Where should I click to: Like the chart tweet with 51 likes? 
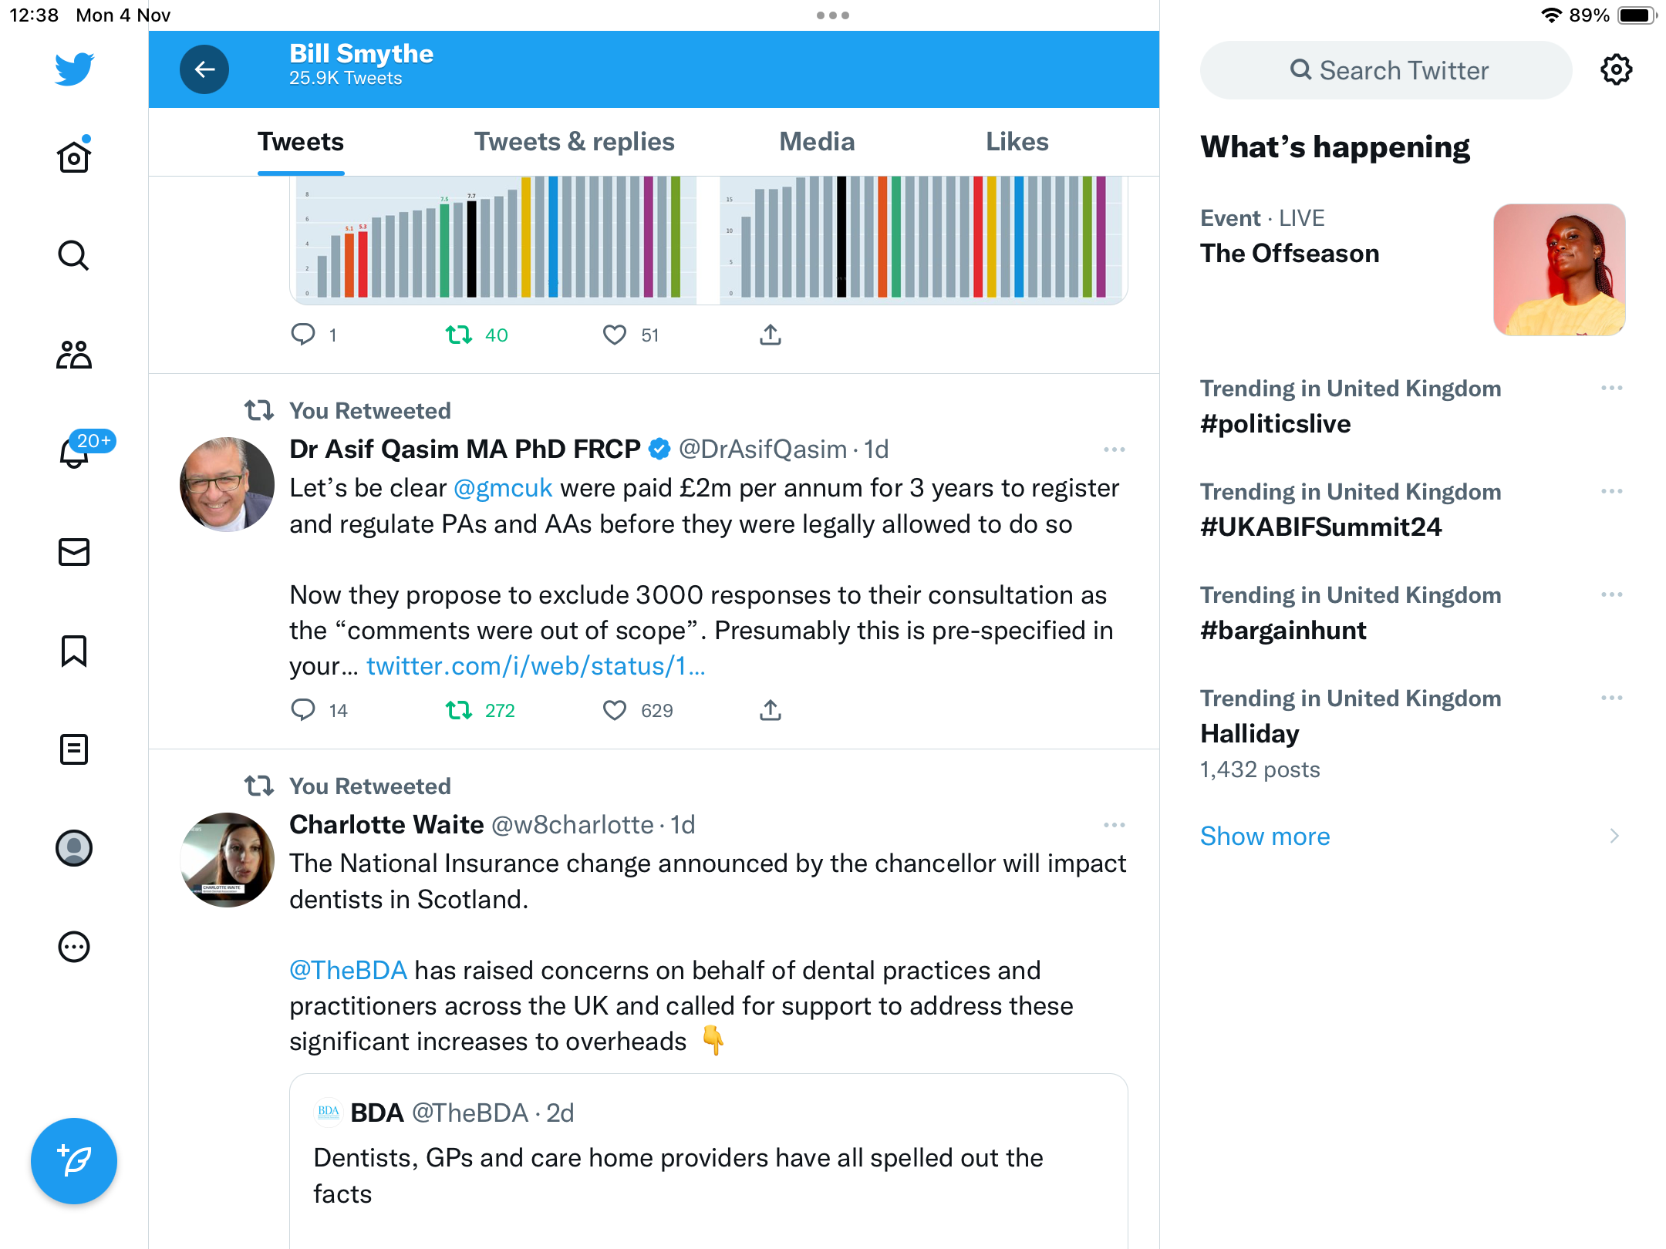(x=615, y=335)
